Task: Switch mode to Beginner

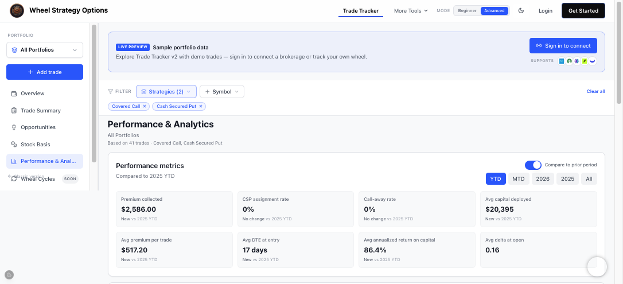Action: click(x=467, y=11)
